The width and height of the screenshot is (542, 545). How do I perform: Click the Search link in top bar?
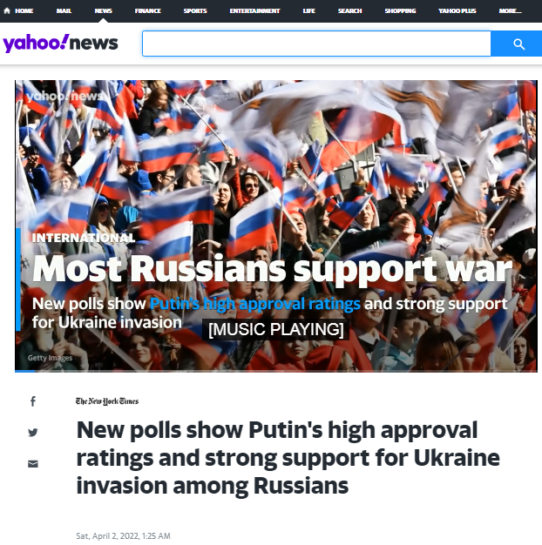pos(350,10)
